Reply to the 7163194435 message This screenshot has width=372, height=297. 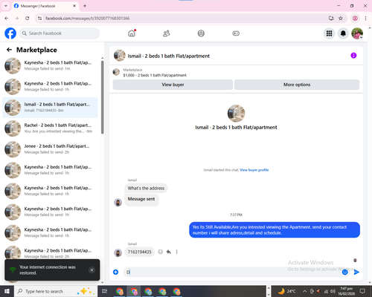[x=169, y=252]
